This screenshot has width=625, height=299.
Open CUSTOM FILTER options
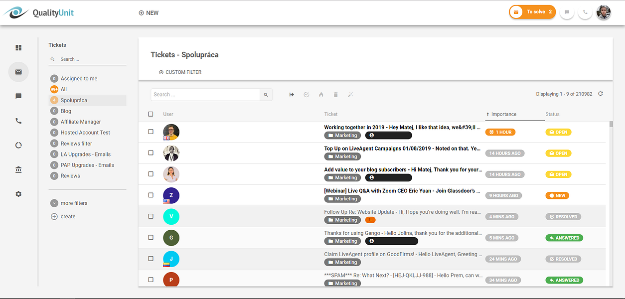(x=180, y=72)
